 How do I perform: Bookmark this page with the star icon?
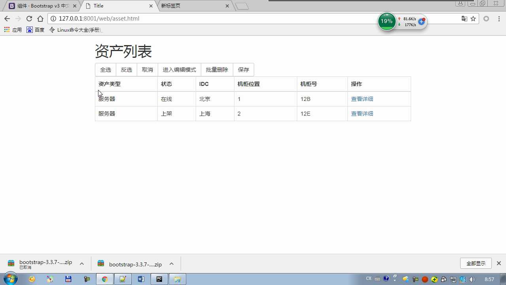click(x=473, y=19)
